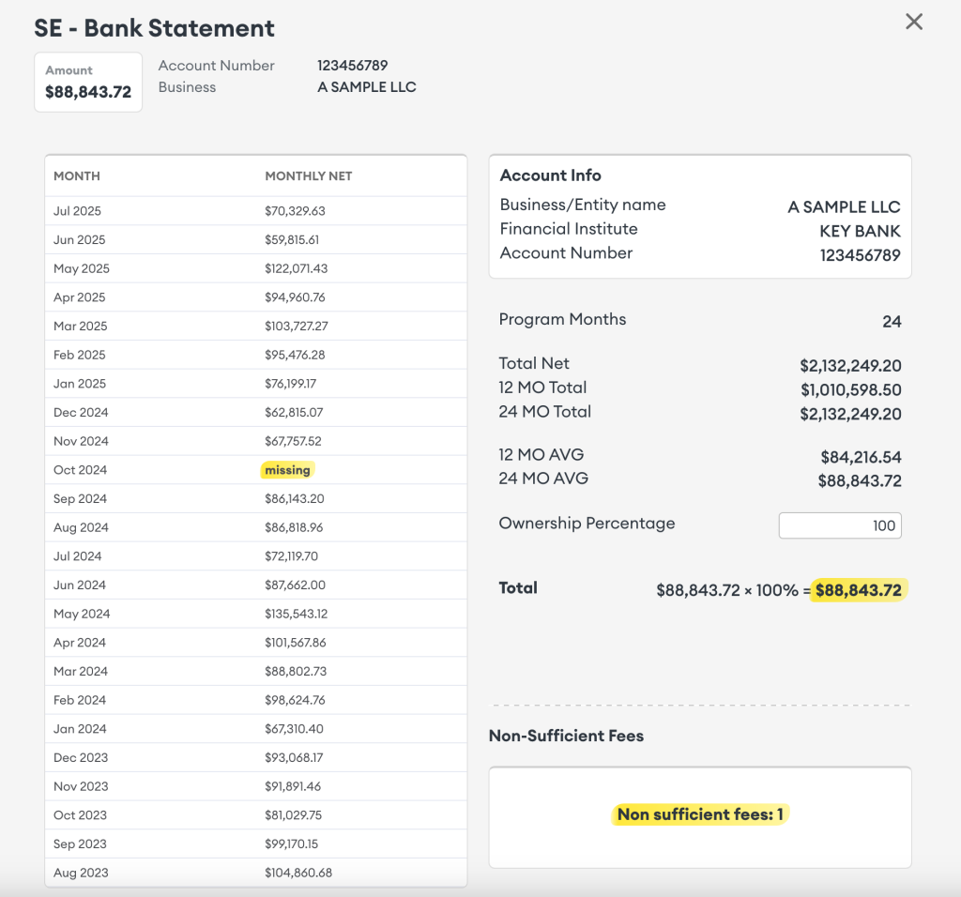Click the Ownership Percentage input field

(839, 525)
